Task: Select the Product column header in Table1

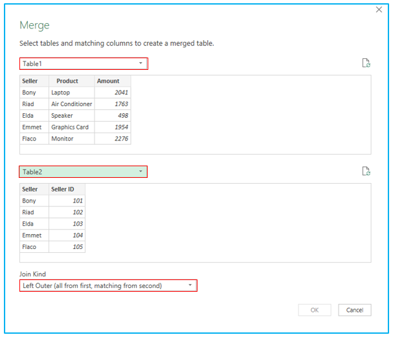Action: [x=72, y=81]
